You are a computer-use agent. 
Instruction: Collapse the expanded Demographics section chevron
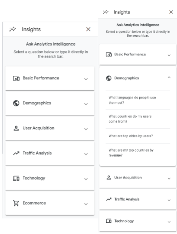(169, 77)
